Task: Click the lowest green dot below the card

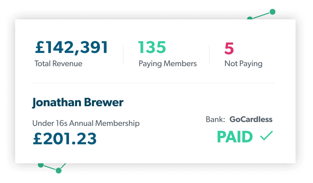Action: (x=58, y=170)
